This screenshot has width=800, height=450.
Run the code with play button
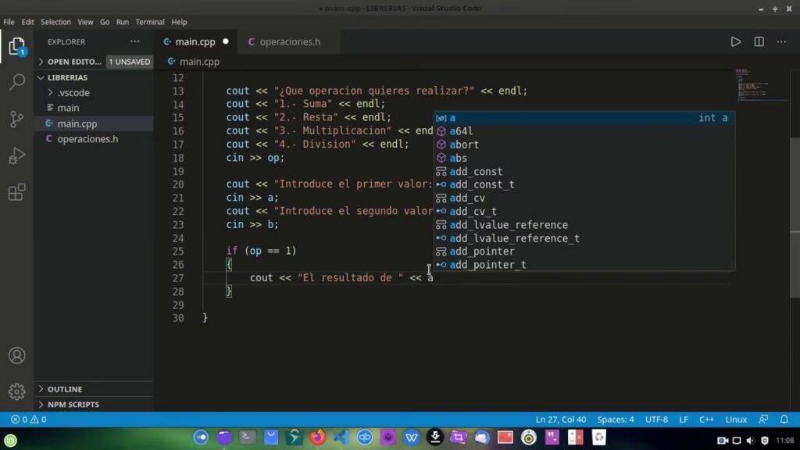pos(735,42)
